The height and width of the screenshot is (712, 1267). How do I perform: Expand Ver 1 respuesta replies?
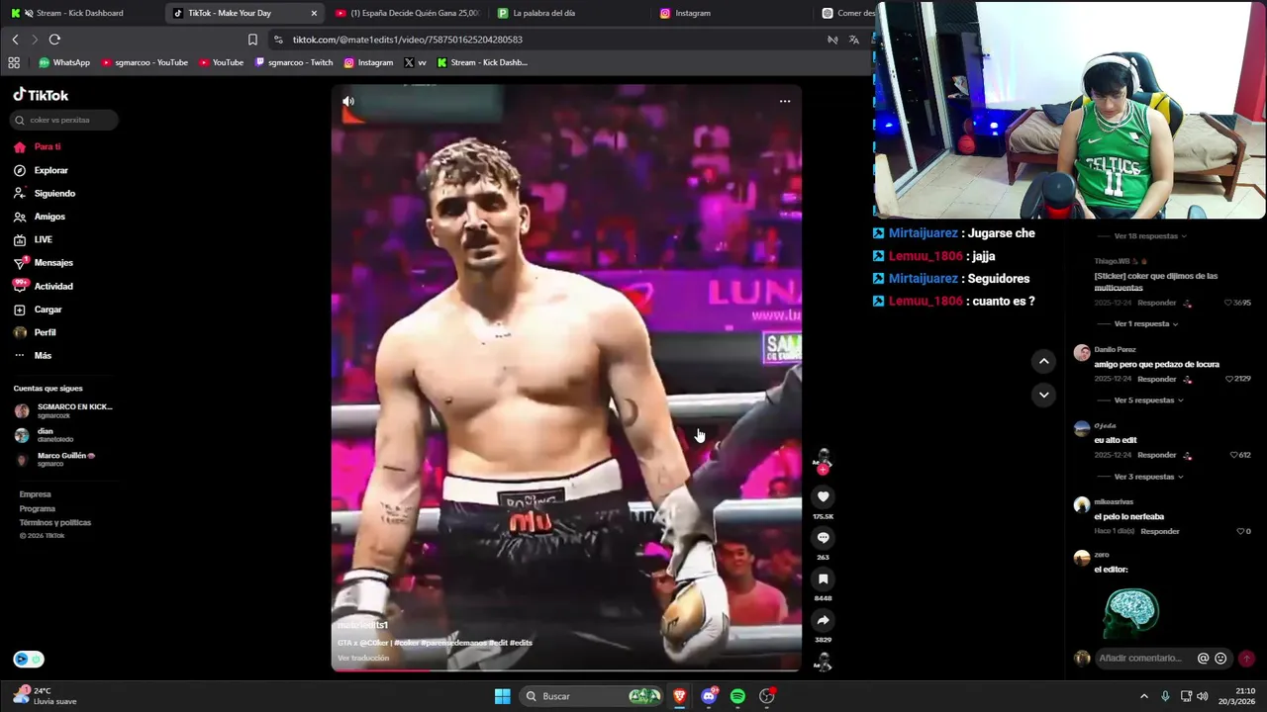(1145, 324)
